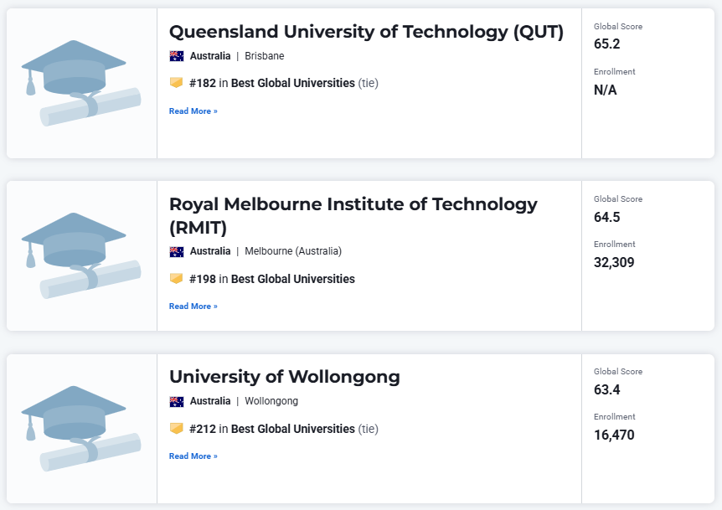The width and height of the screenshot is (722, 510).
Task: Click the University of Wollongong cap thumbnail
Action: (81, 429)
